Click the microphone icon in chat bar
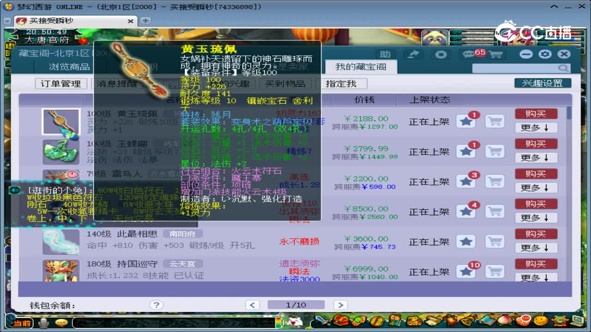Viewport: 591px width, 332px height. tap(44, 323)
